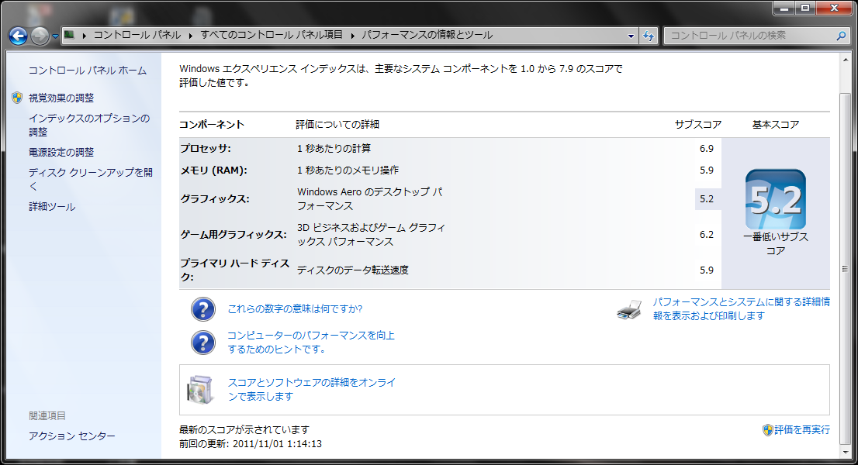Image resolution: width=858 pixels, height=465 pixels.
Task: Open 詳細ツール link
Action: click(52, 207)
